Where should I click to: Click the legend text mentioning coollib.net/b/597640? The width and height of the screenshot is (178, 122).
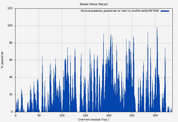(120, 11)
